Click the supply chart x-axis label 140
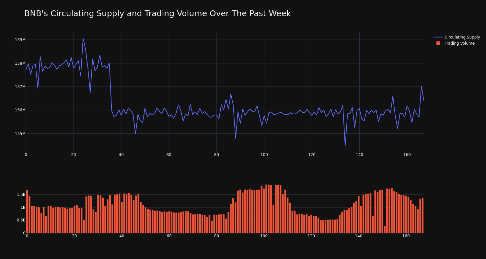 click(359, 155)
